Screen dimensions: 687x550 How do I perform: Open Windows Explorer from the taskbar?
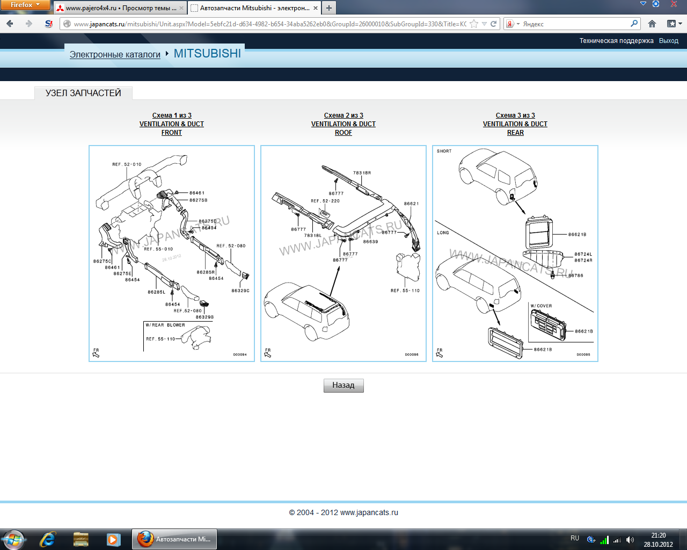coord(81,539)
